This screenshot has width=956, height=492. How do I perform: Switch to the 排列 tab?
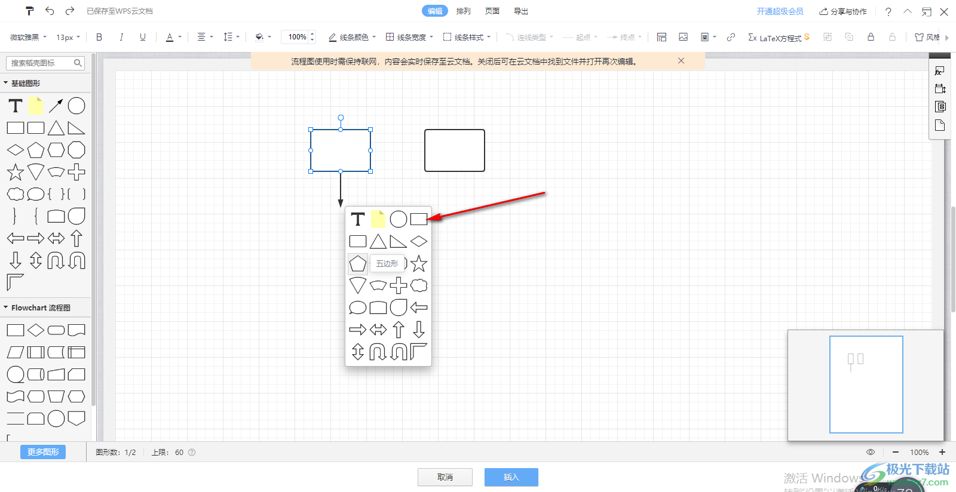point(464,11)
